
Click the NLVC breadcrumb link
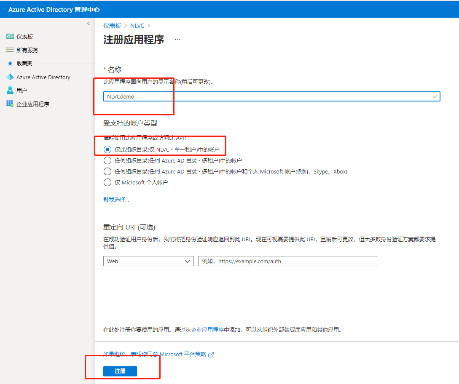(x=137, y=26)
